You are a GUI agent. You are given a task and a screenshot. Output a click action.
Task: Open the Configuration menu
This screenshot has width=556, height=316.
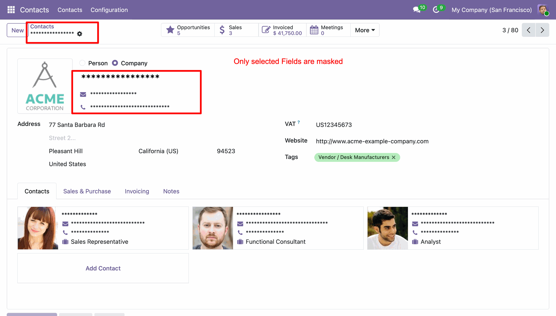tap(109, 10)
